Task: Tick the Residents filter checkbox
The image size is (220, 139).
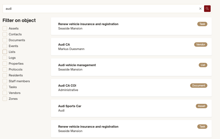Action: [5, 75]
